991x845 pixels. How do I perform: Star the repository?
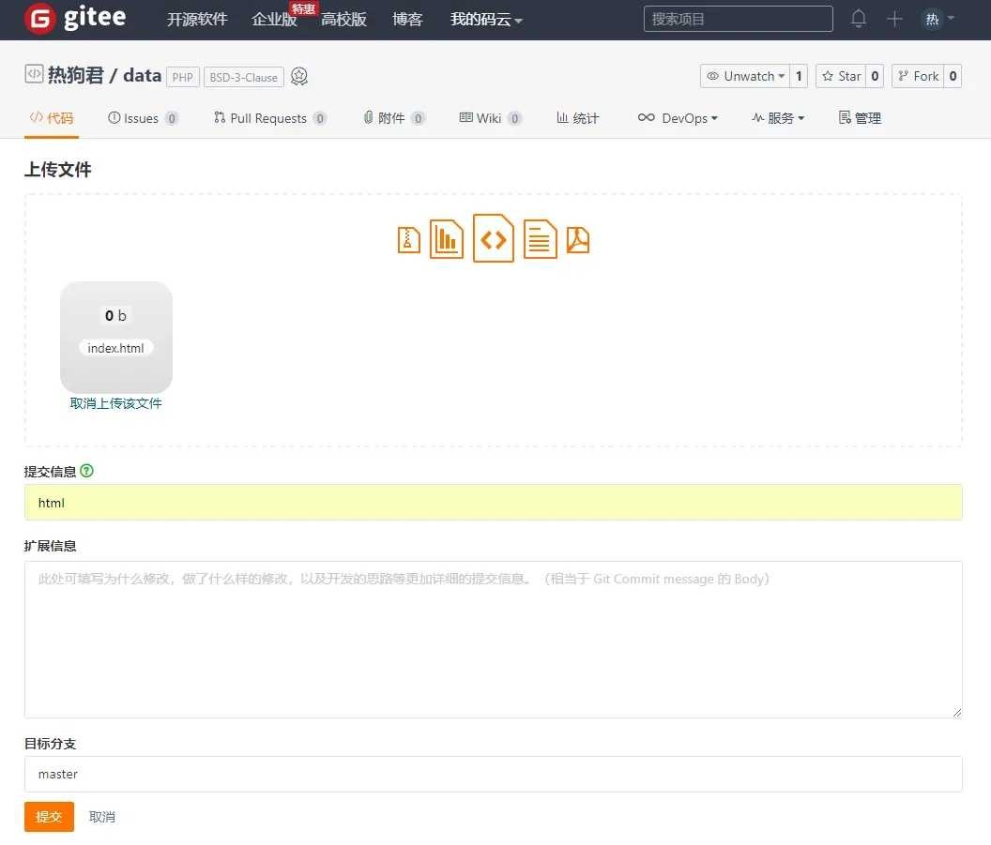(841, 76)
